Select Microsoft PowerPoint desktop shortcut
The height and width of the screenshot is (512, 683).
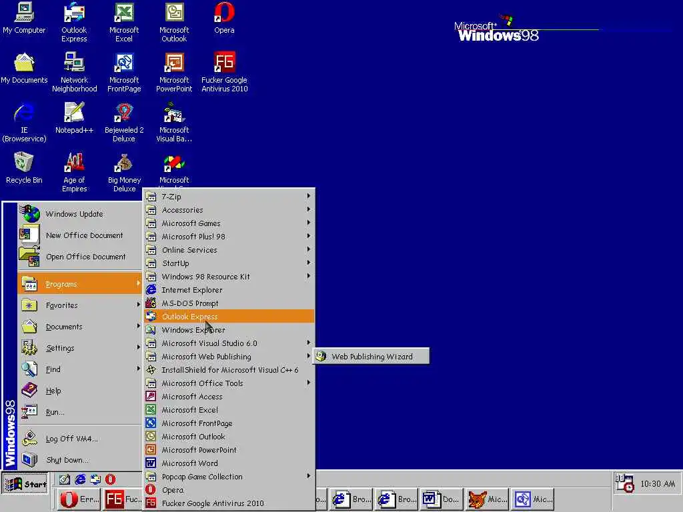pos(174,72)
